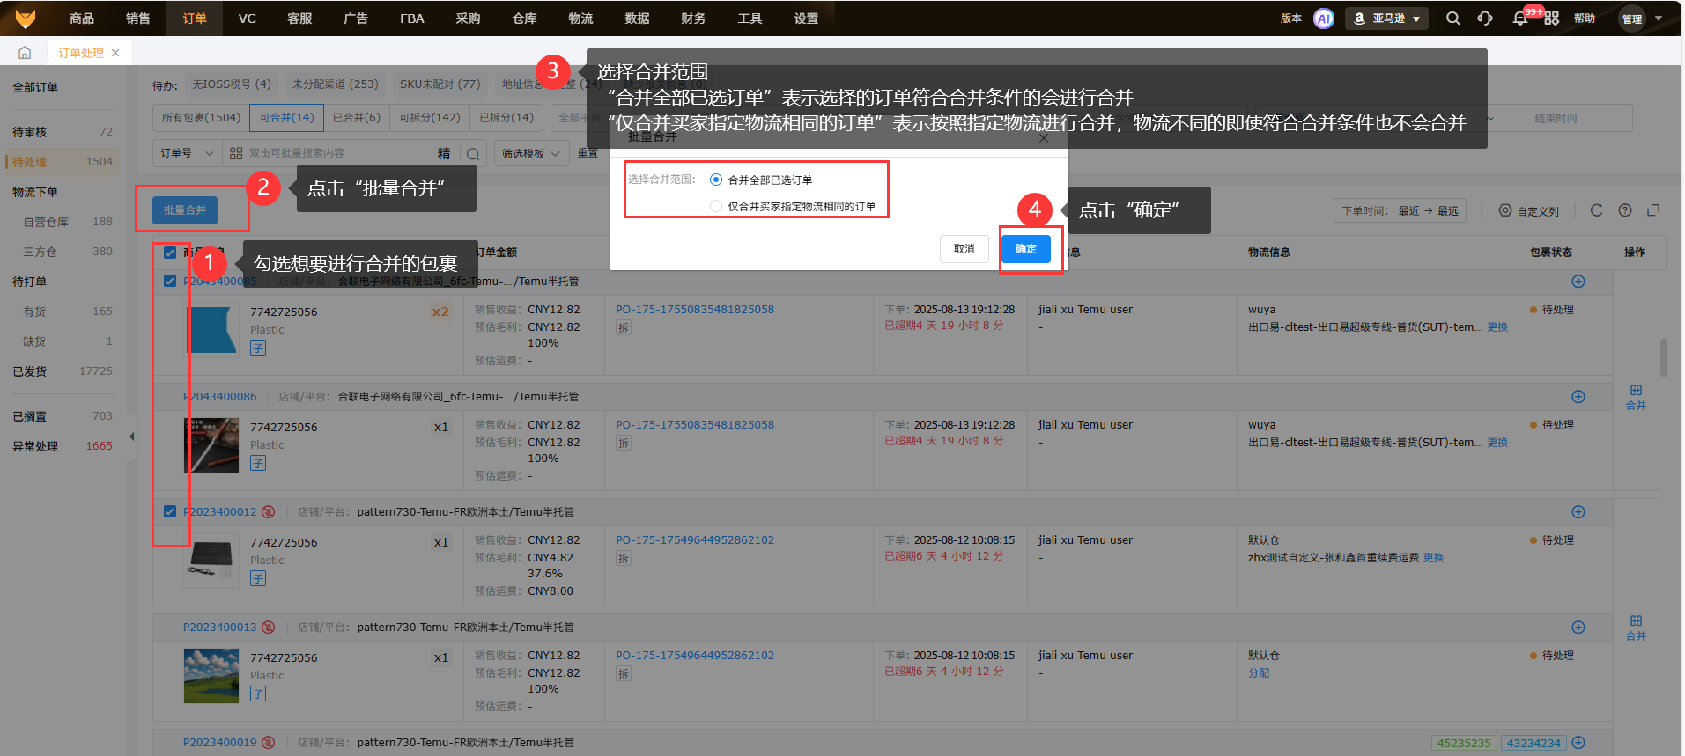Switch to the 可拆分(142) tab

[x=430, y=118]
